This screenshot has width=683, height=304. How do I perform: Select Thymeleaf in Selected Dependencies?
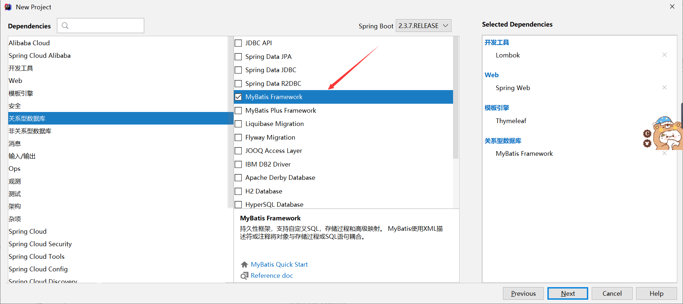(x=511, y=121)
